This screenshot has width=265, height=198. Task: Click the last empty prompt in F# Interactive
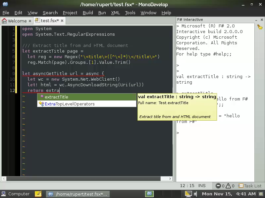pyautogui.click(x=178, y=133)
